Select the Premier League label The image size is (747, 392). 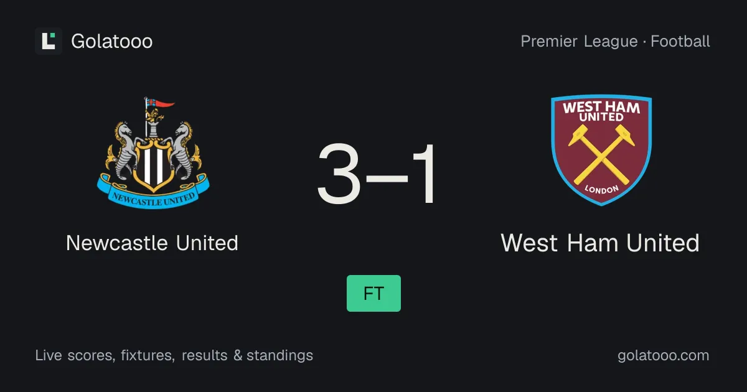click(579, 42)
